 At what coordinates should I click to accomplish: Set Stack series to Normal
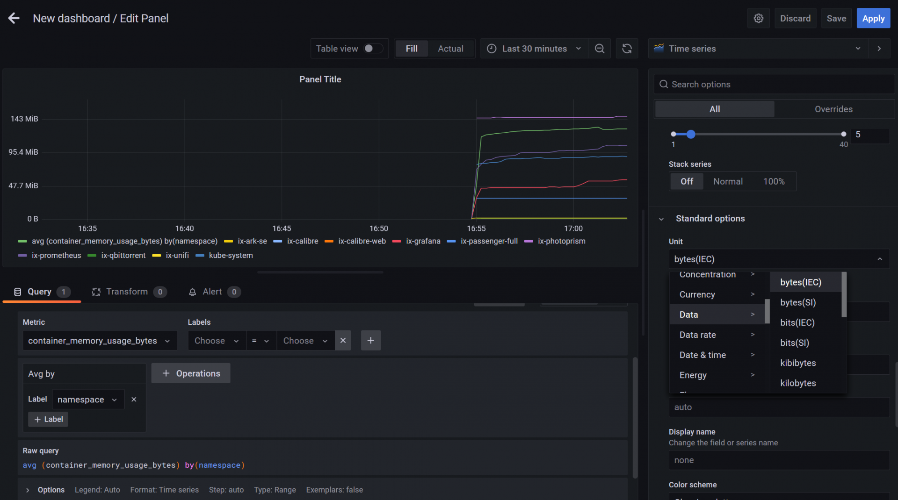pyautogui.click(x=728, y=181)
